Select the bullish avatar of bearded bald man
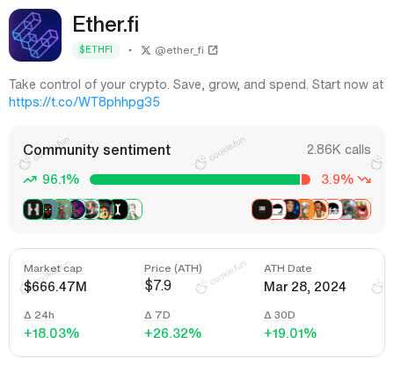394x366 pixels. pyautogui.click(x=91, y=209)
